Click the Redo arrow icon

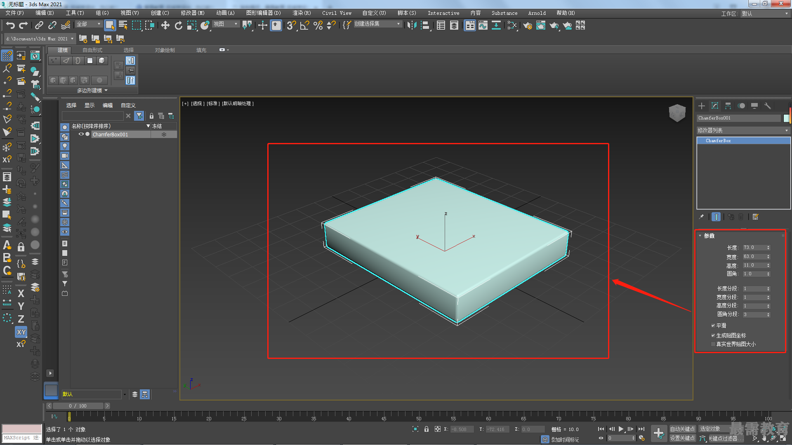click(24, 26)
